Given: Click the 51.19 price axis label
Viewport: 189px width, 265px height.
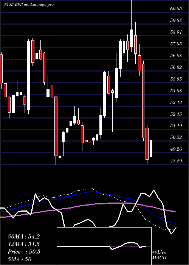Looking at the screenshot, I should pos(176,126).
